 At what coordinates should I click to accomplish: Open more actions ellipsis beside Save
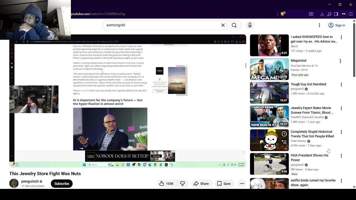242,184
